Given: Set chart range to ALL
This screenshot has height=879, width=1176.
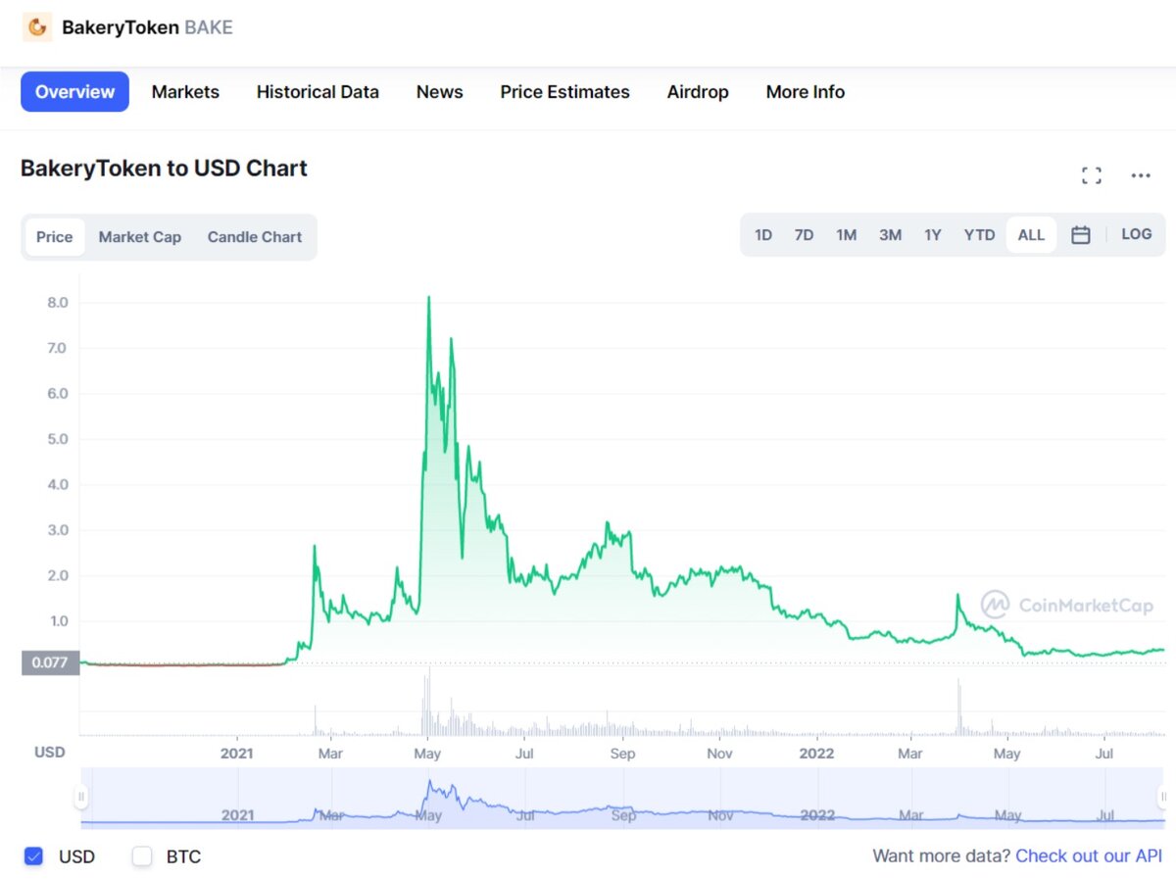Looking at the screenshot, I should point(1031,235).
